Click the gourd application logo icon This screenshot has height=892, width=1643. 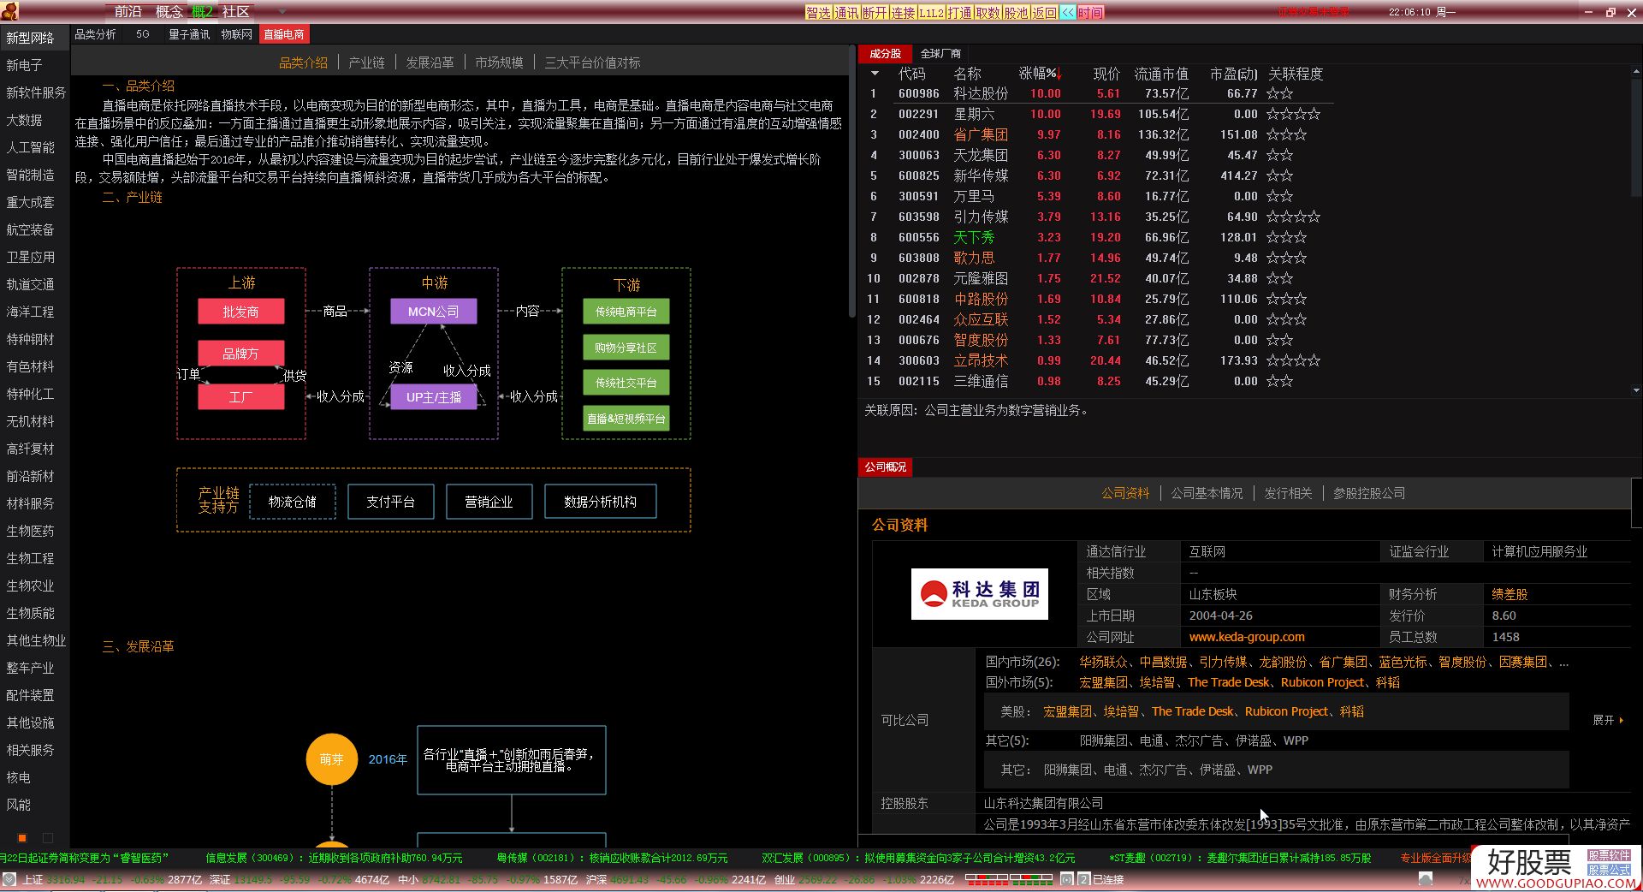tap(9, 12)
